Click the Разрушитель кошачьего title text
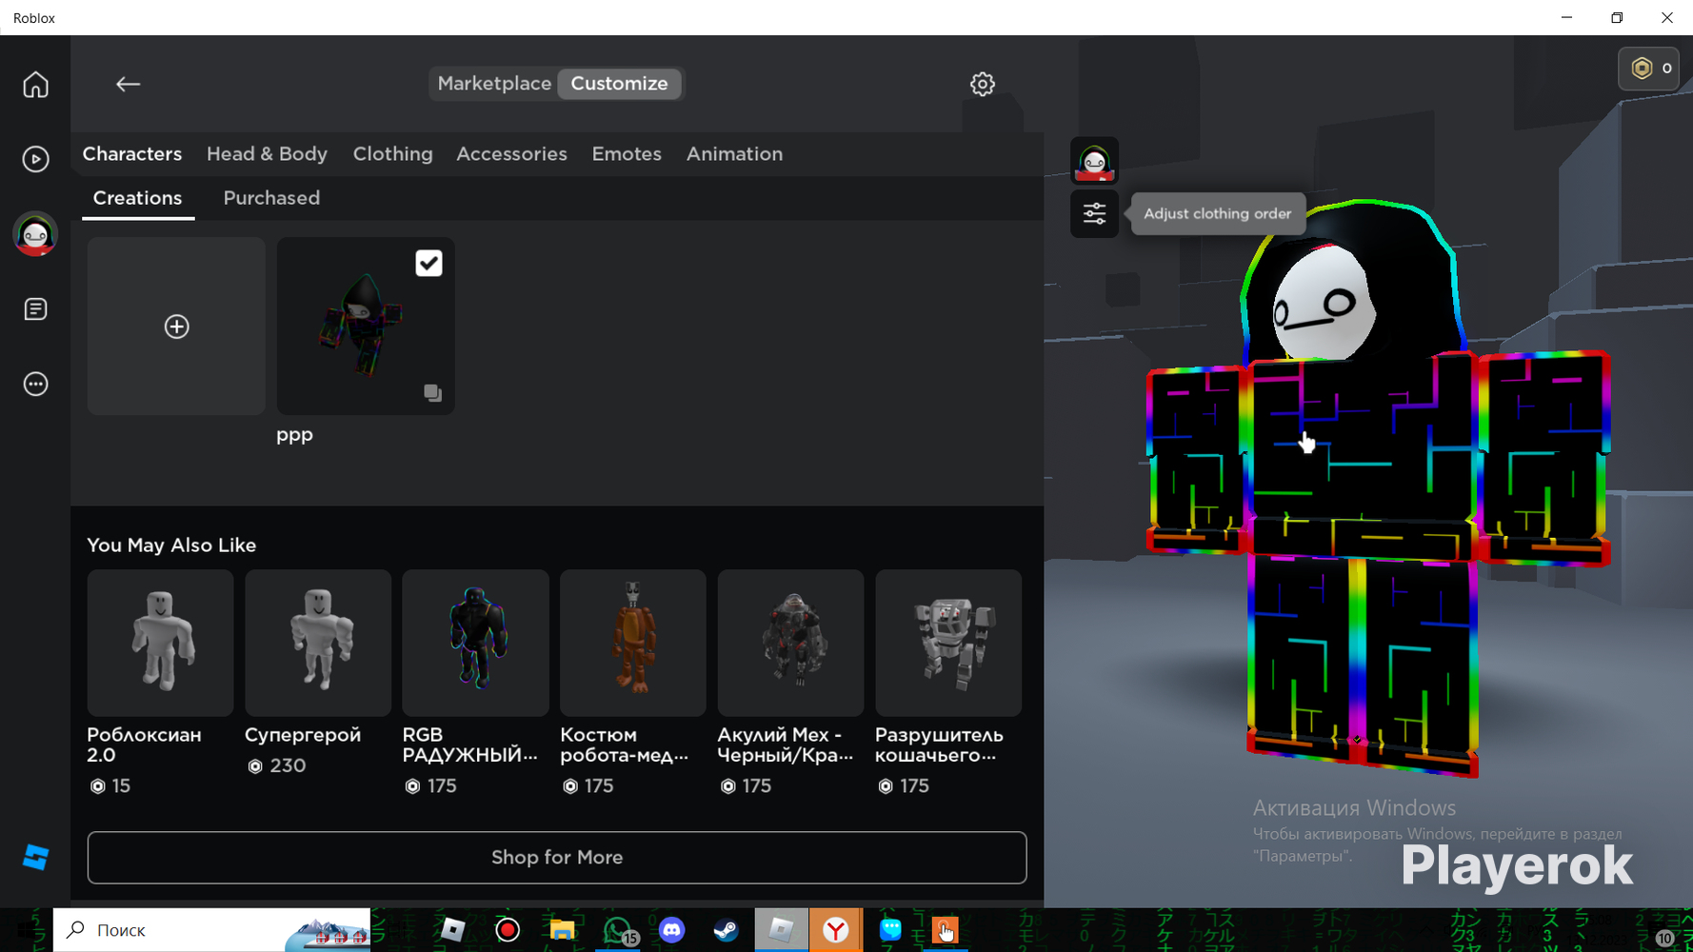 coord(939,745)
